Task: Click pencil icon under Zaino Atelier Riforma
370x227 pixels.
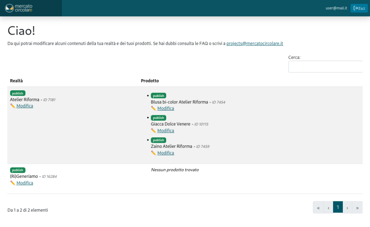Action: tap(153, 153)
